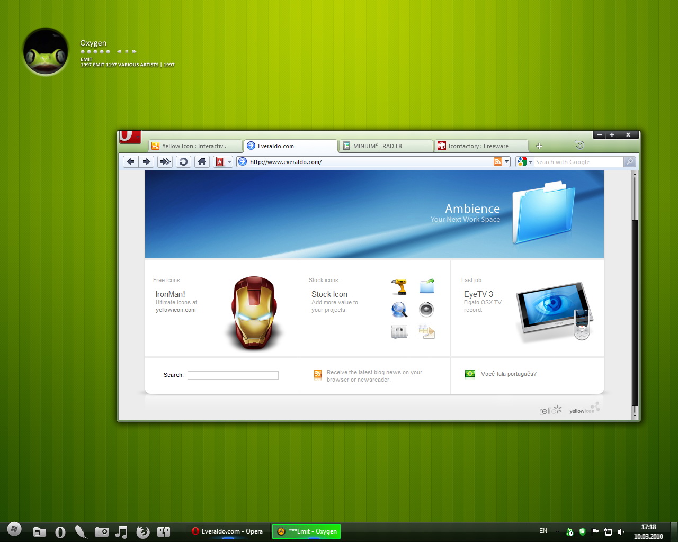Viewport: 678px width, 542px height.
Task: Click the Fast Forward double-arrow button
Action: [x=165, y=162]
